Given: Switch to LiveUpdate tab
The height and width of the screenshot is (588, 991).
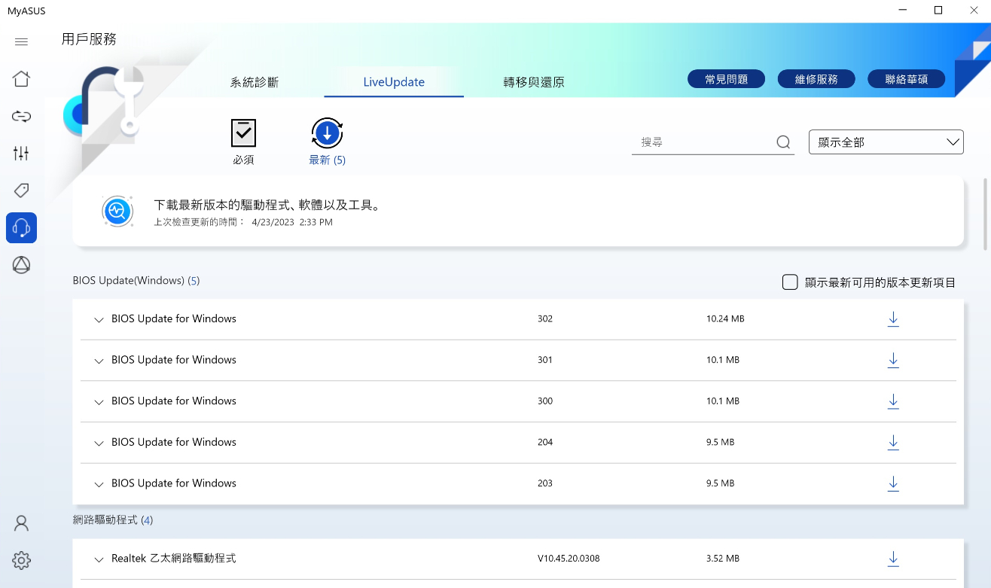Looking at the screenshot, I should click(394, 82).
